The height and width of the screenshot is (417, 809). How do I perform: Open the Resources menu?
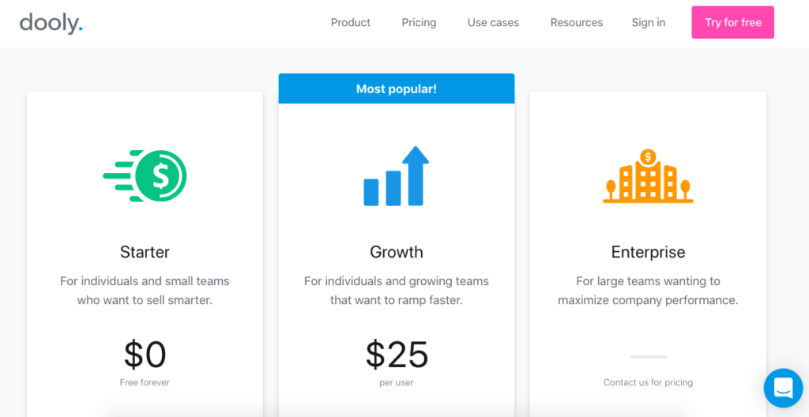576,23
